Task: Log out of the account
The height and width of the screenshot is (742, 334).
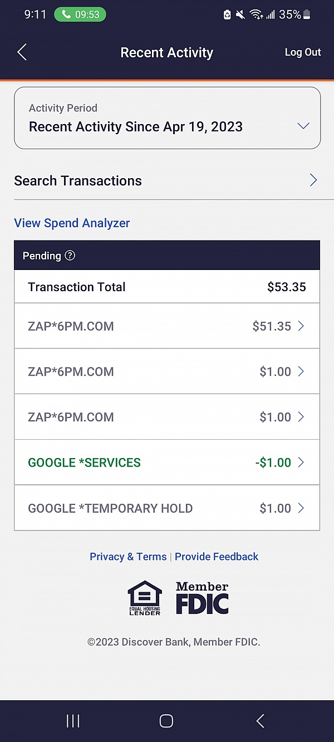Action: coord(303,52)
